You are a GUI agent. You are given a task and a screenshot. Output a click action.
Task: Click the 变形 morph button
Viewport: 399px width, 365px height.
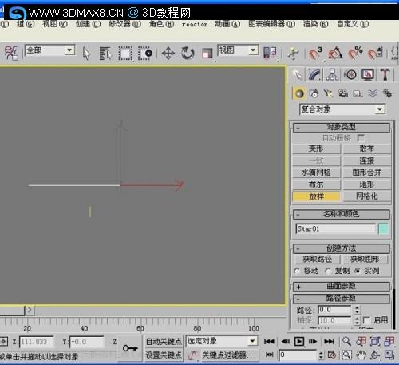(x=316, y=149)
